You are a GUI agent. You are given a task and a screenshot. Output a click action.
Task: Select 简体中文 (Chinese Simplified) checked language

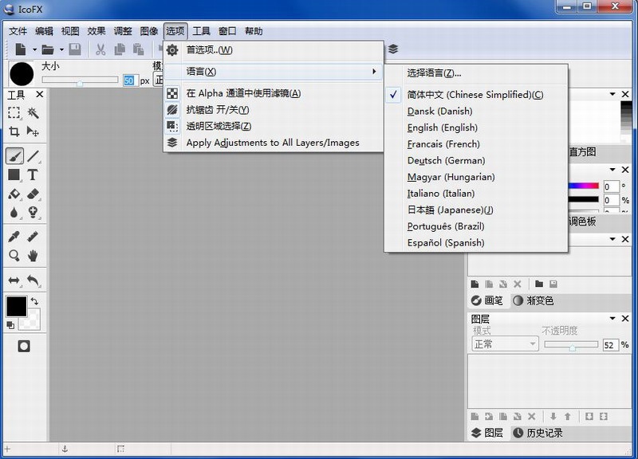coord(475,95)
